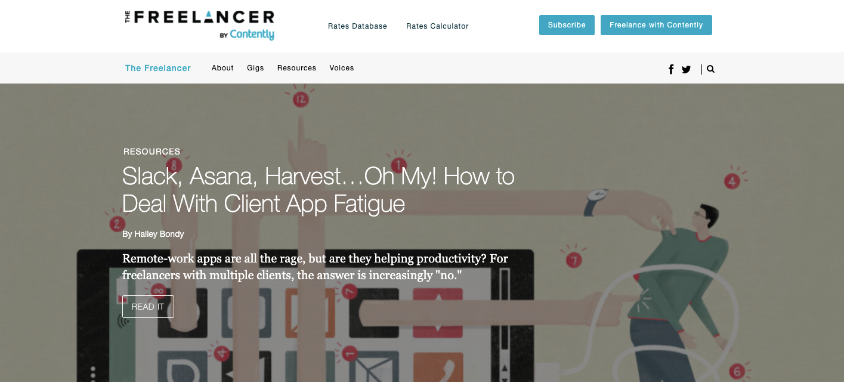Open the Rates Calculator link
The image size is (844, 386).
pyautogui.click(x=437, y=26)
